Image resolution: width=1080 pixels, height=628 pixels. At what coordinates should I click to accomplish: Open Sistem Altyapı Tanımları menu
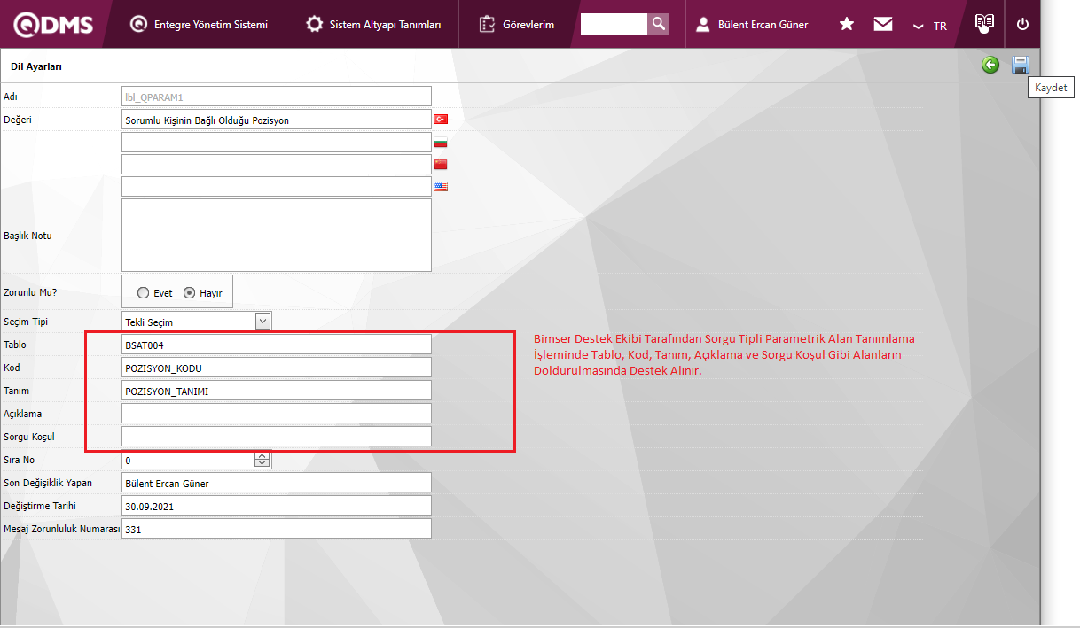point(373,25)
